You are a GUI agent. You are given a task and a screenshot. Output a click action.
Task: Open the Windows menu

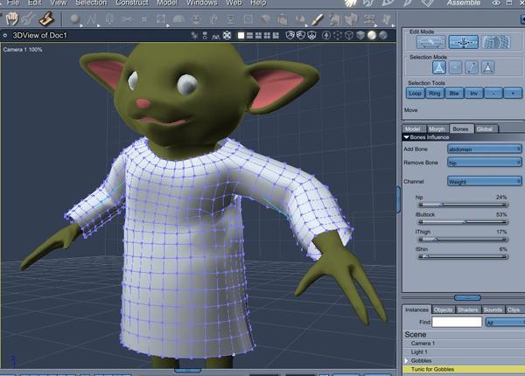[x=202, y=3]
